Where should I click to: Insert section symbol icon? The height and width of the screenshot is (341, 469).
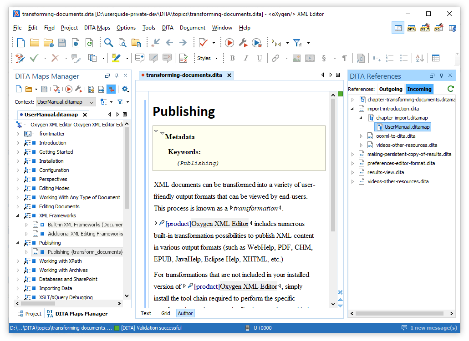[x=324, y=58]
